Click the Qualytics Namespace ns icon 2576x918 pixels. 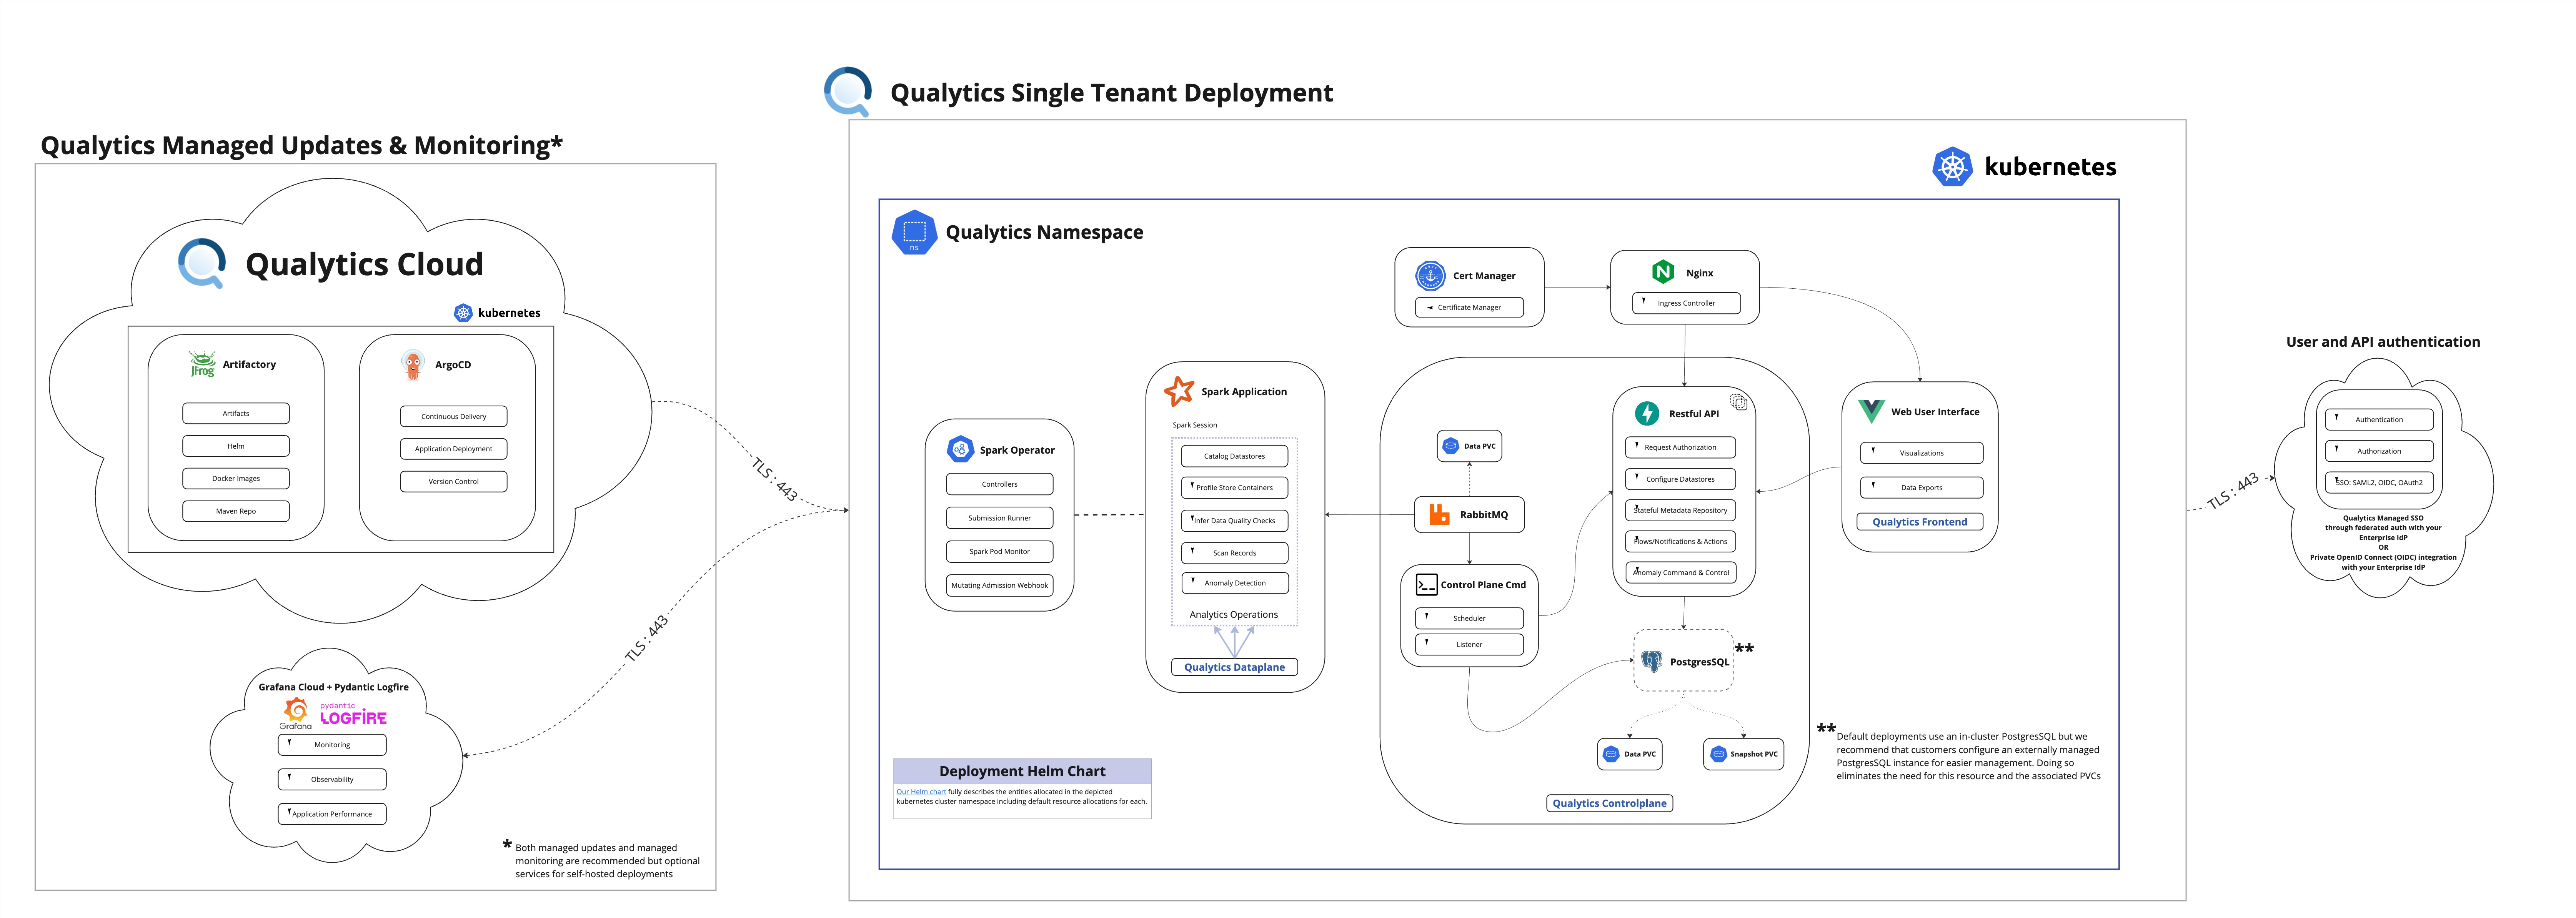tap(914, 232)
